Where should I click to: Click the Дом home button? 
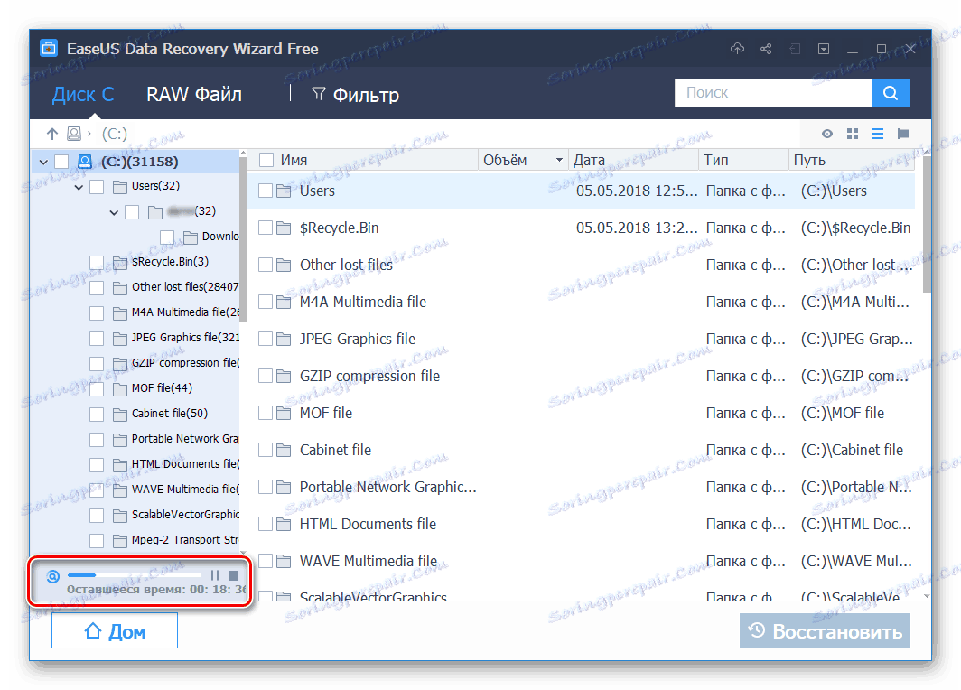coord(115,630)
